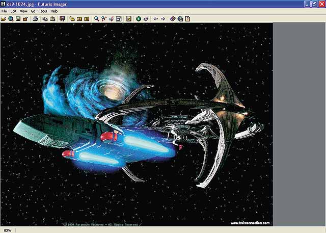Click the help question mark icon
The width and height of the screenshot is (326, 233).
click(x=187, y=19)
